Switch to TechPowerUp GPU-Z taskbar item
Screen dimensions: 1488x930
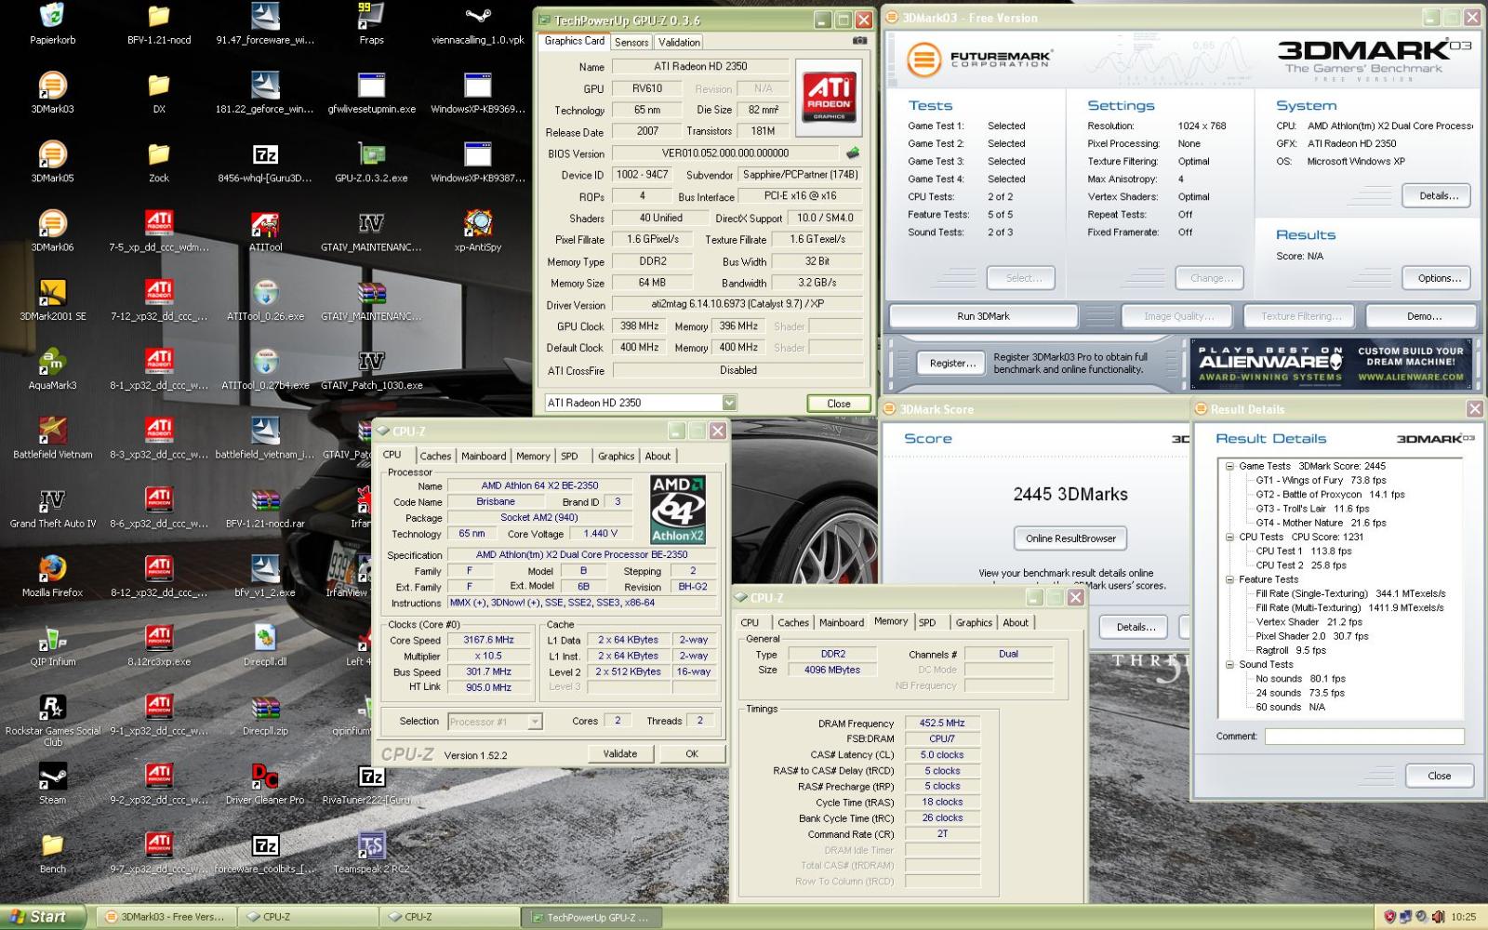(x=591, y=917)
